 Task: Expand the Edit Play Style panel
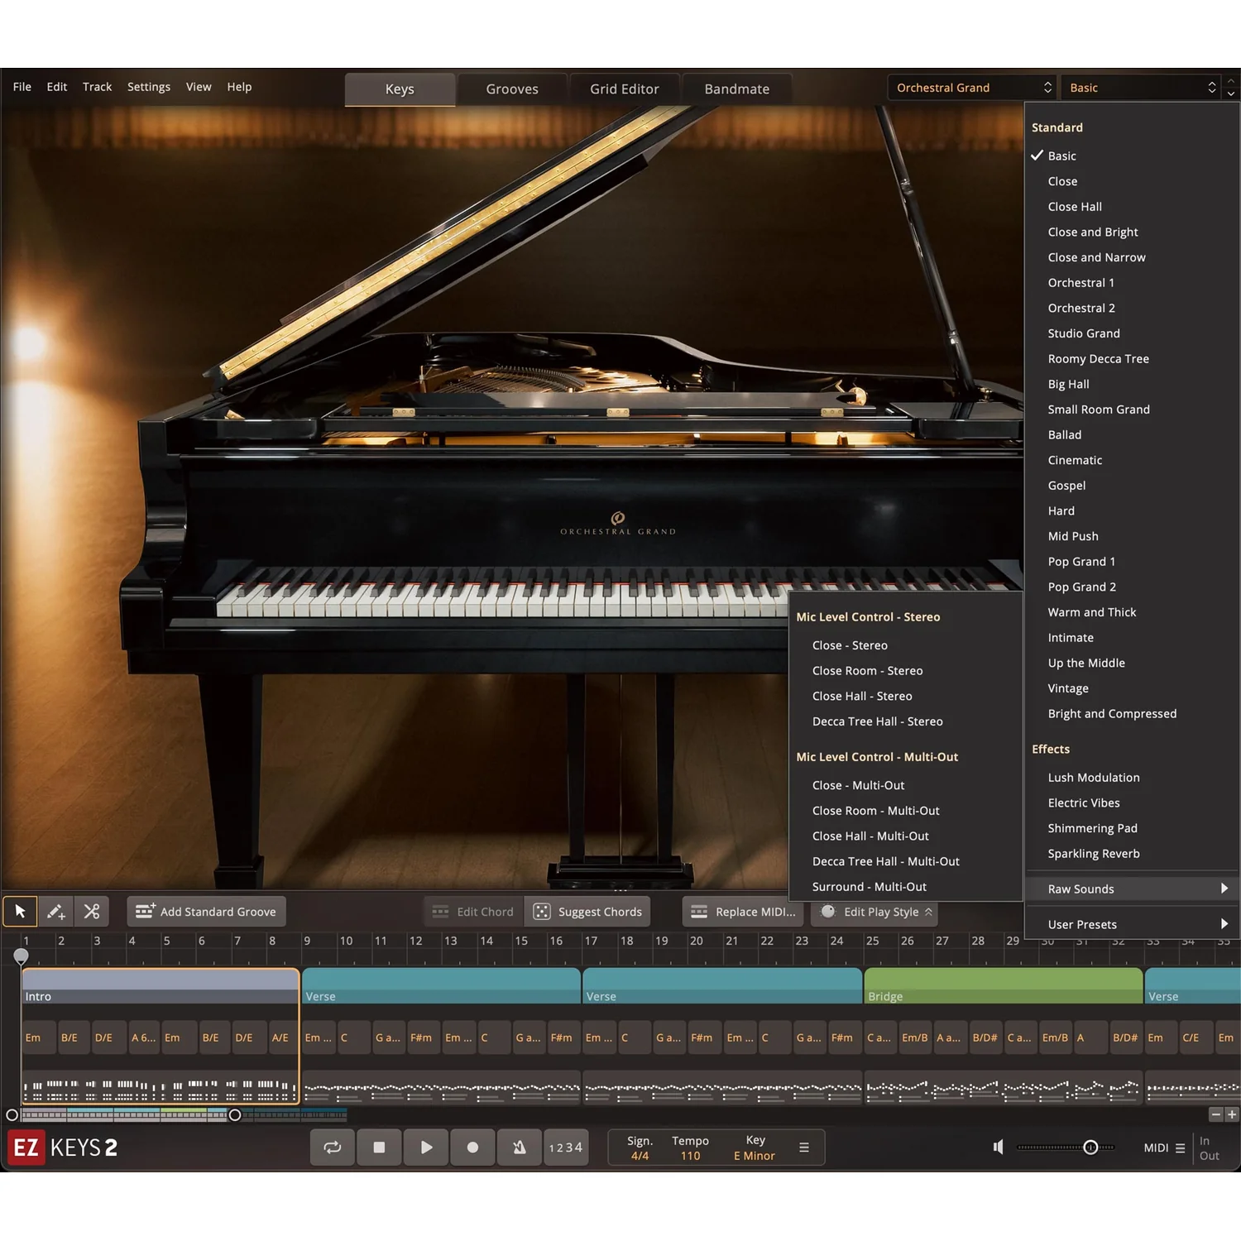(x=874, y=912)
